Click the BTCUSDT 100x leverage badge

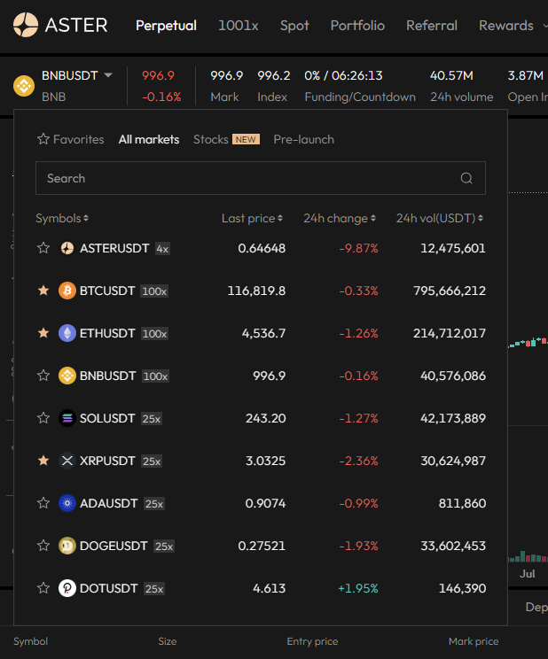tap(154, 291)
